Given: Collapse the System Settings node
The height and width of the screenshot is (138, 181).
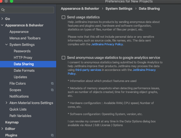Looking at the screenshot, I should click(x=6, y=44).
